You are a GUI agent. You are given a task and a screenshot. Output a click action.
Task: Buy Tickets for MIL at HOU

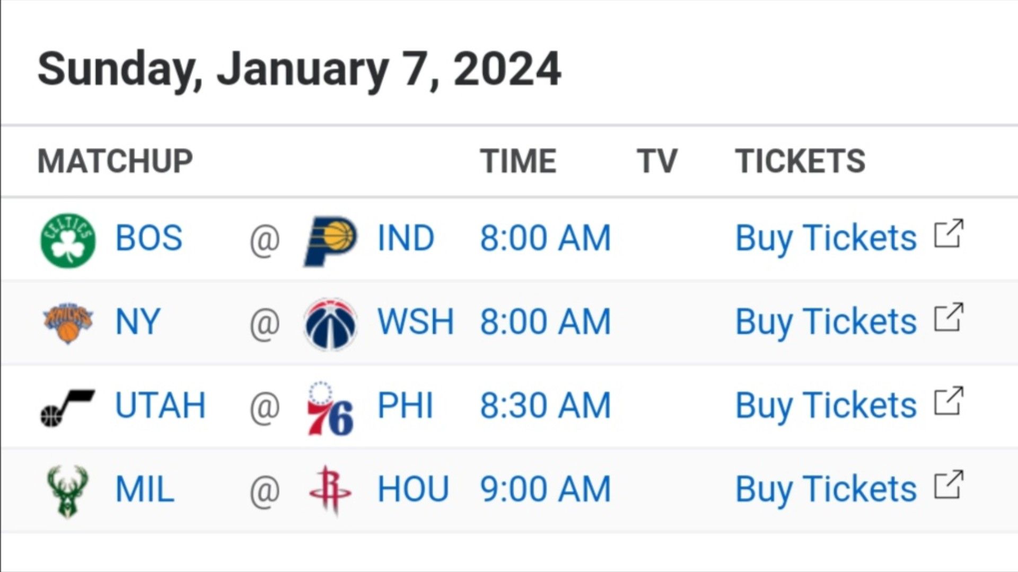click(826, 489)
